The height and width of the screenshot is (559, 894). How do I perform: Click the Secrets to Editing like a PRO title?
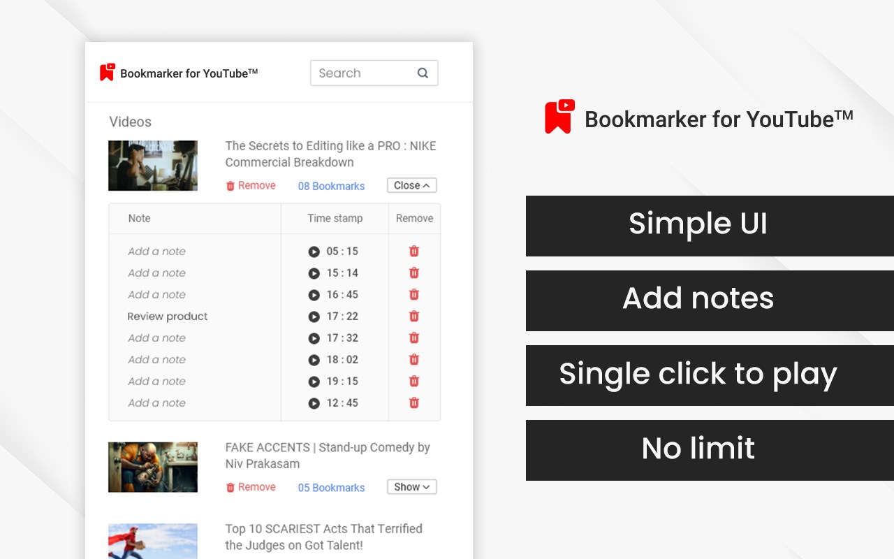click(x=330, y=154)
